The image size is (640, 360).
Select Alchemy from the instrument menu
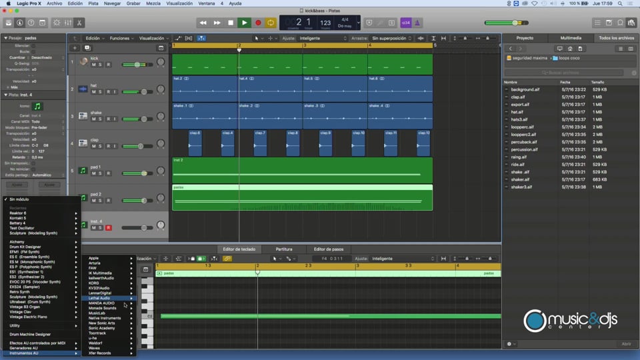(41, 242)
